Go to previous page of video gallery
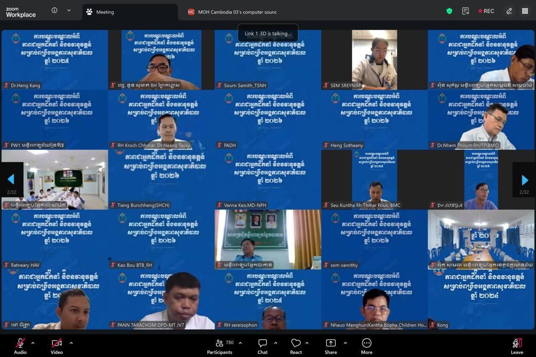The width and height of the screenshot is (536, 357). point(11,180)
